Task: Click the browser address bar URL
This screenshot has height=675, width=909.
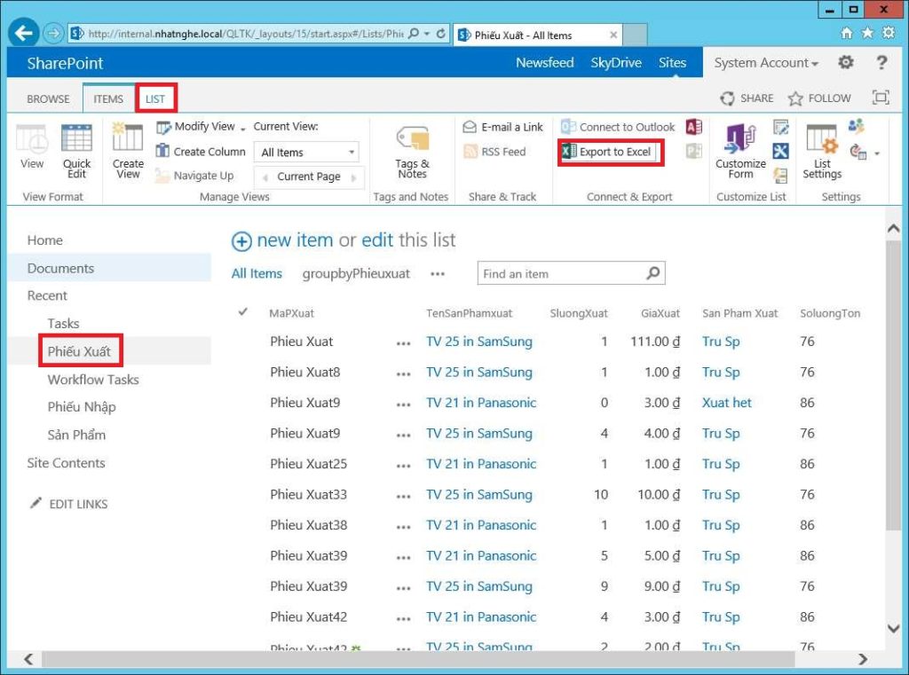Action: point(245,34)
